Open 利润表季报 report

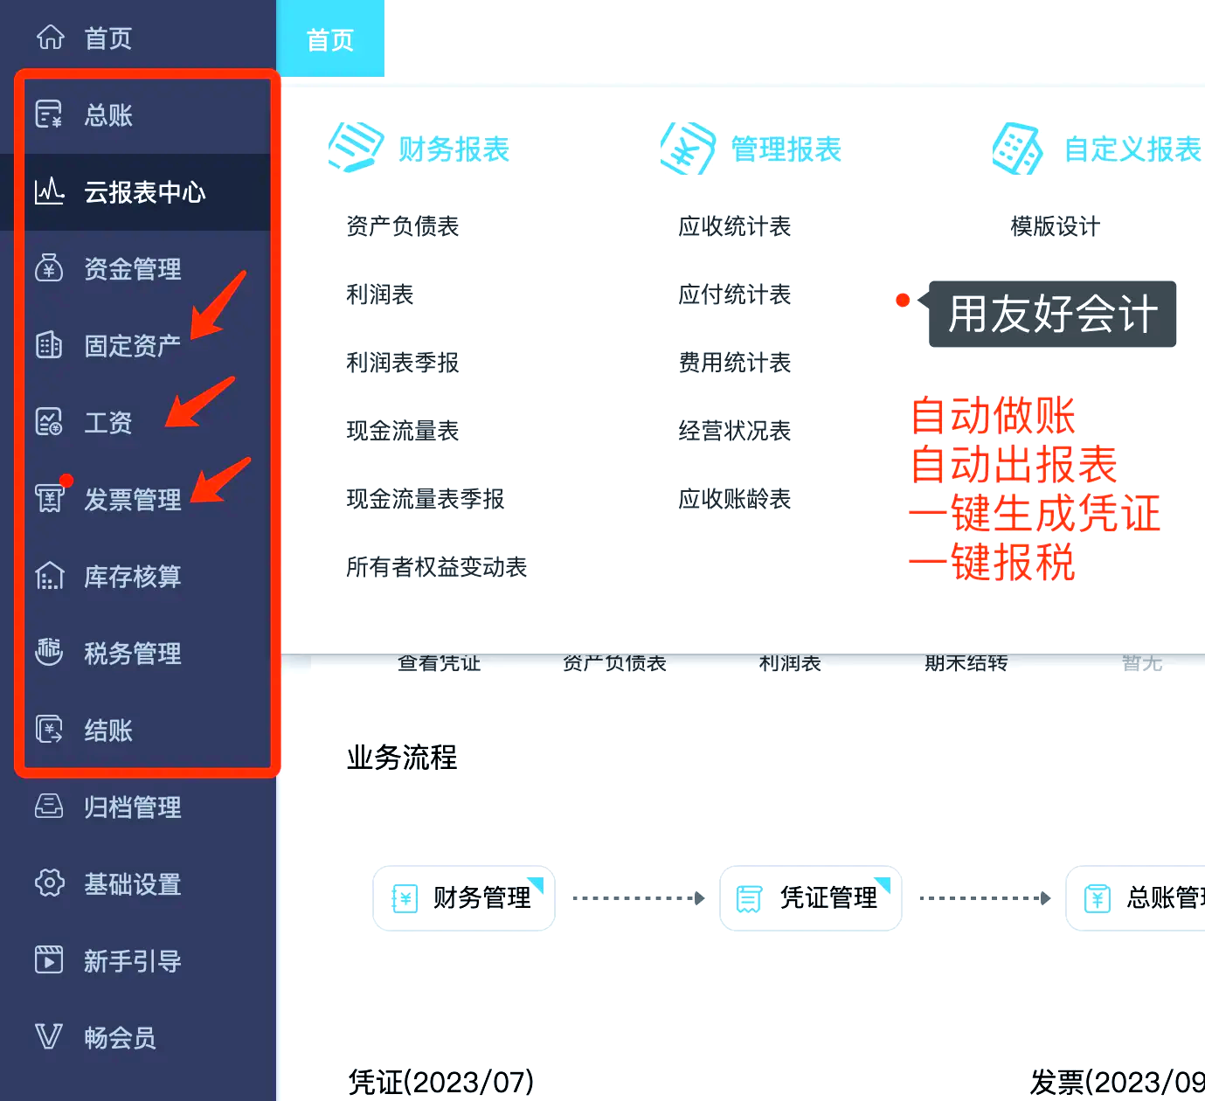click(403, 363)
